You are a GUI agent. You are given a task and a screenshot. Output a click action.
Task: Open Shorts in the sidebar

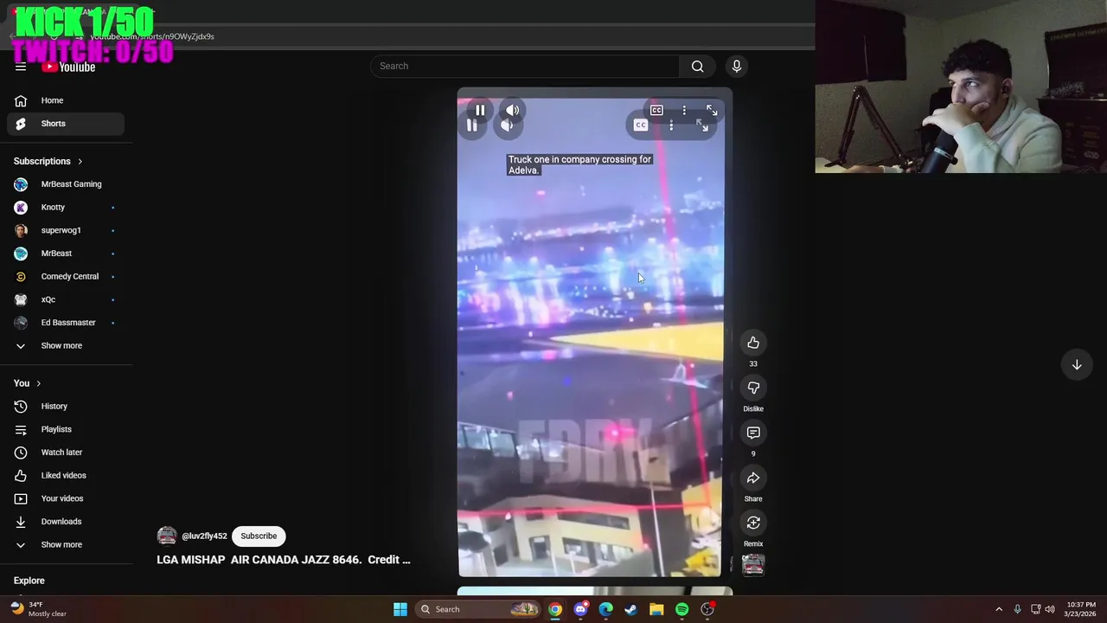tap(66, 124)
